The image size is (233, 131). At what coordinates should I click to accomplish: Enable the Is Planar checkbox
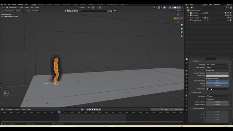pyautogui.click(x=207, y=99)
